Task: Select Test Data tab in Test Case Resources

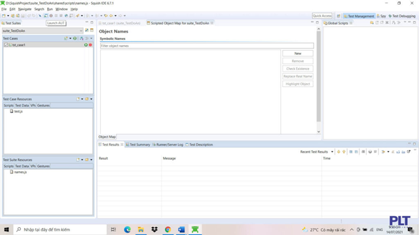Action: [x=22, y=106]
